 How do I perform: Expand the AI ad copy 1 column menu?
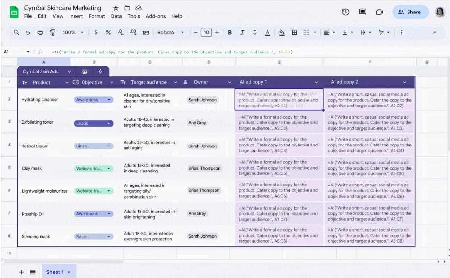click(317, 82)
